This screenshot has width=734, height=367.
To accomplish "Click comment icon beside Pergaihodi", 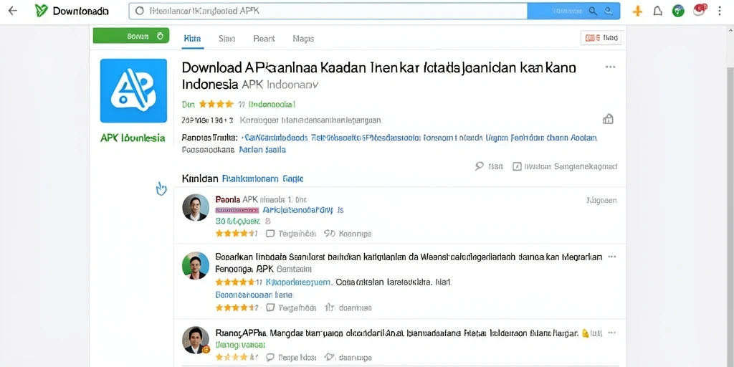I will coord(270,308).
